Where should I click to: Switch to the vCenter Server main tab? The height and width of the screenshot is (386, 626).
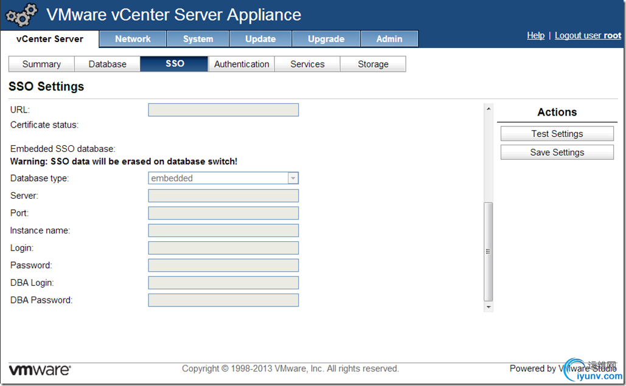coord(50,39)
